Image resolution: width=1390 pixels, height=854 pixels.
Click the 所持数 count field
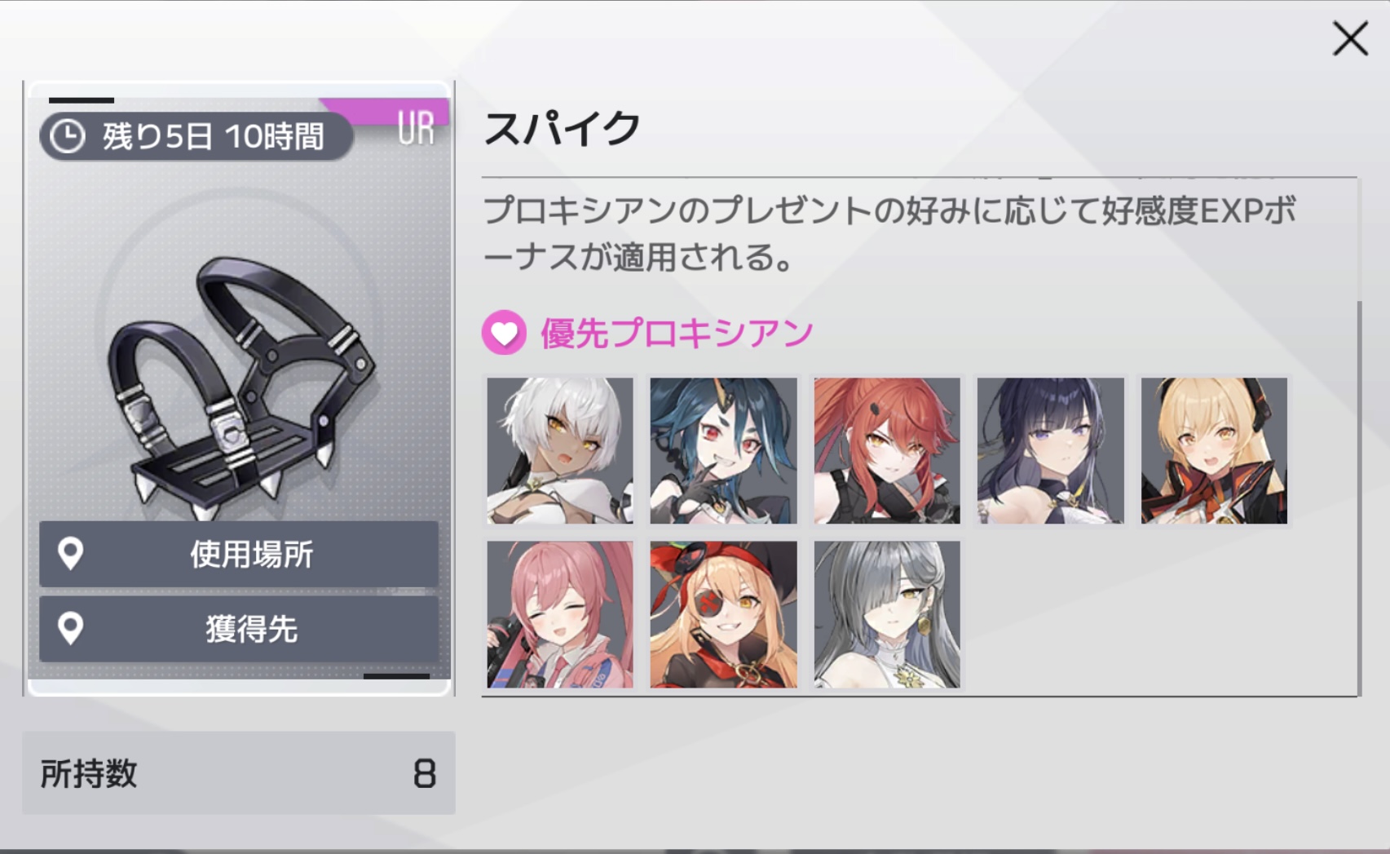[x=239, y=772]
